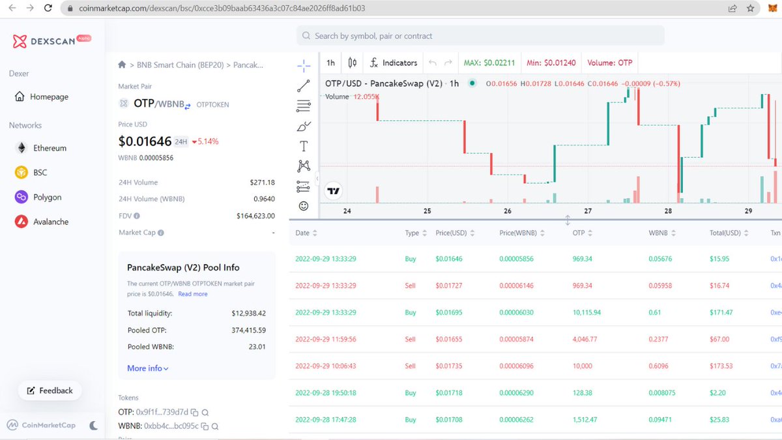Expand More info in Pool Info
Image resolution: width=782 pixels, height=440 pixels.
point(148,368)
